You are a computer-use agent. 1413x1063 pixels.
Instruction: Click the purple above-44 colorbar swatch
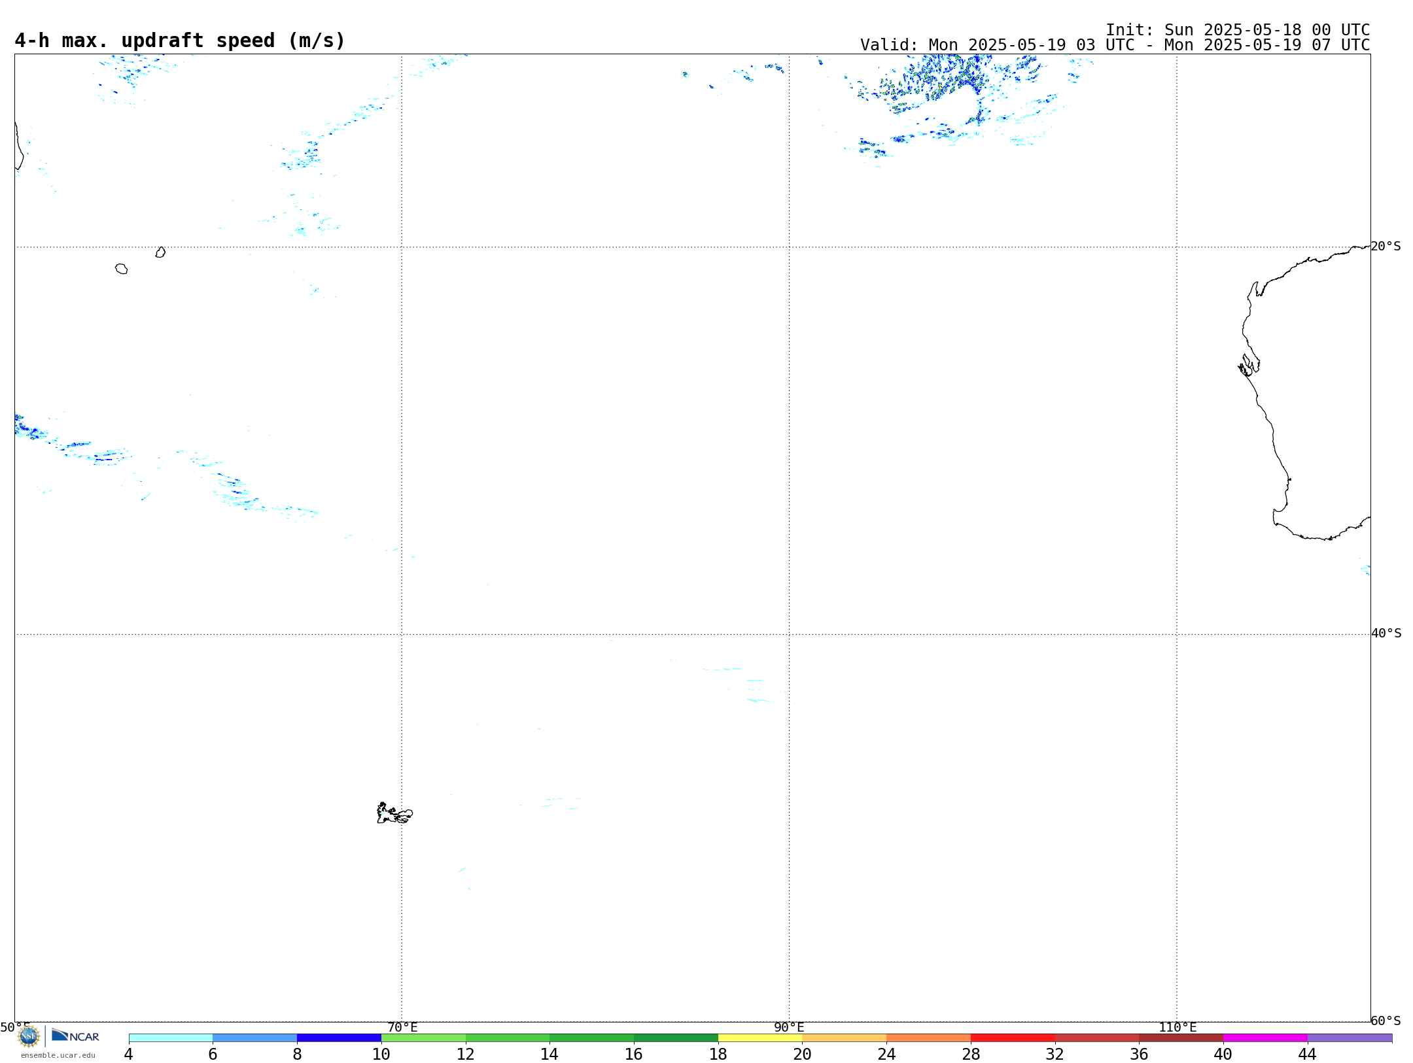[1350, 1038]
